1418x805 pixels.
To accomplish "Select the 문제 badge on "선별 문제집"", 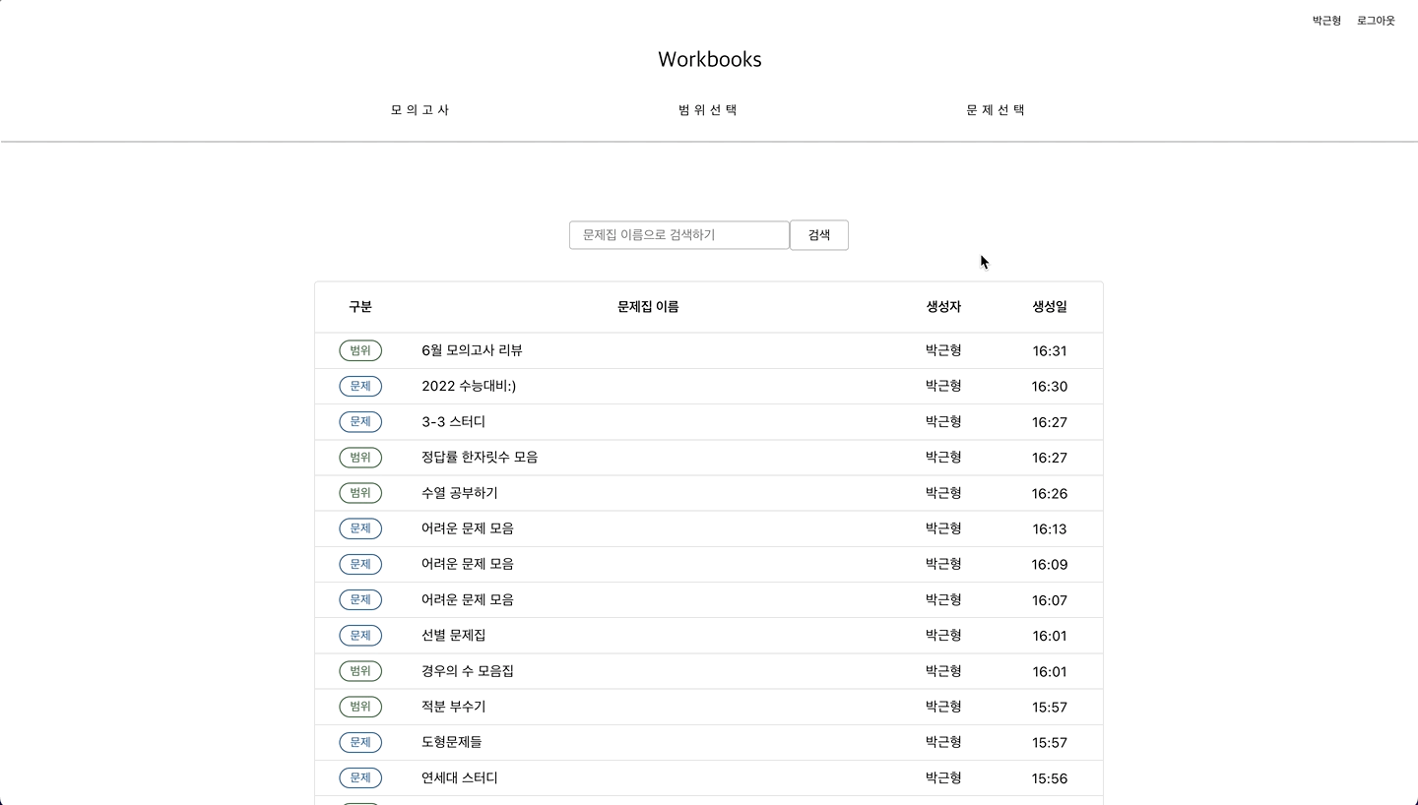I will (360, 635).
